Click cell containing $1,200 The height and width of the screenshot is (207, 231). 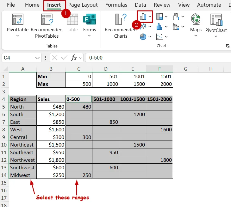[x=51, y=114]
